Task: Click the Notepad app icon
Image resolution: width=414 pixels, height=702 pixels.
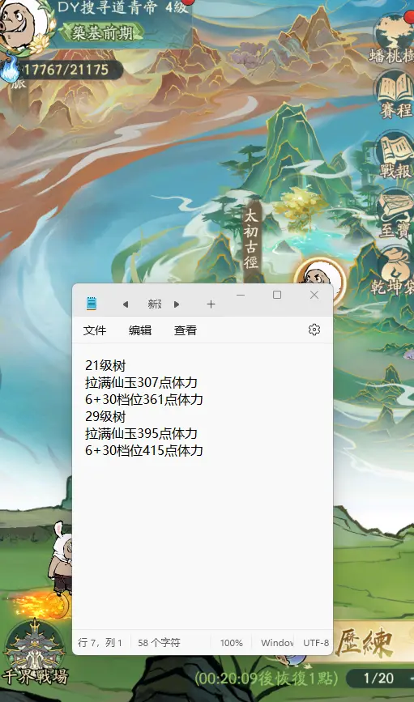Action: tap(92, 304)
